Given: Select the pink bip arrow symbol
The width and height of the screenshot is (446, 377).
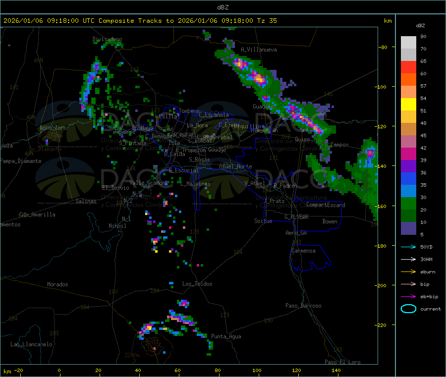Looking at the screenshot, I should [408, 284].
